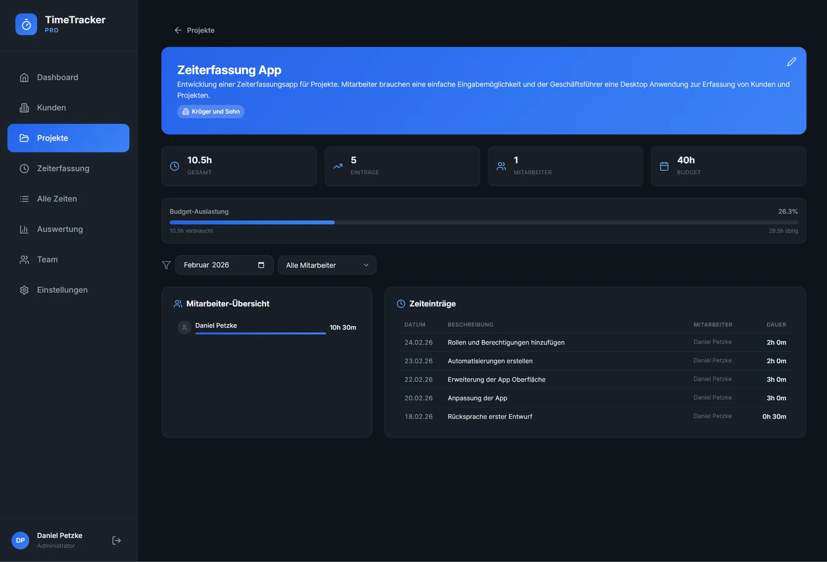Click the back arrow beside Projekte
Image resolution: width=827 pixels, height=562 pixels.
pos(178,30)
